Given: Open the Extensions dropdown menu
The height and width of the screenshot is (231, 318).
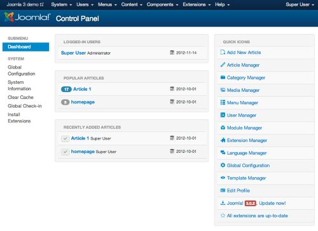Looking at the screenshot, I should 197,4.
